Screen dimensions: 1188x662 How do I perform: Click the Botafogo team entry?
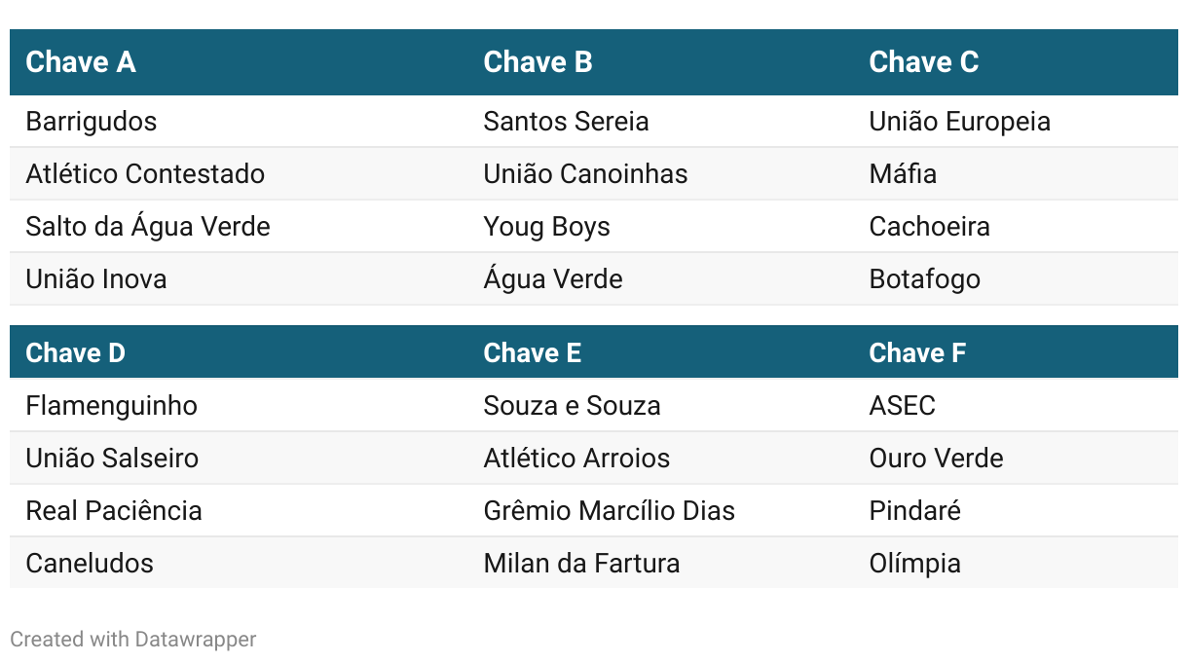924,279
